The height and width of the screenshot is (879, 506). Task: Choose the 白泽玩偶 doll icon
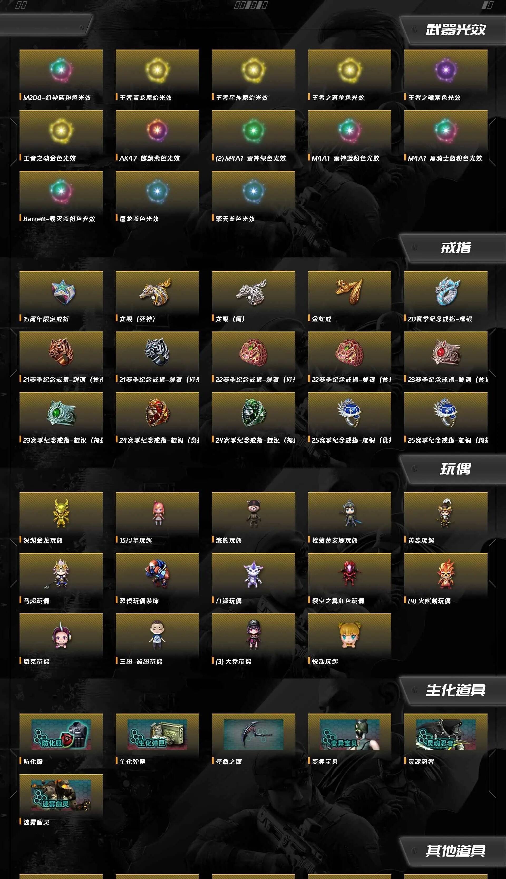pos(253,574)
